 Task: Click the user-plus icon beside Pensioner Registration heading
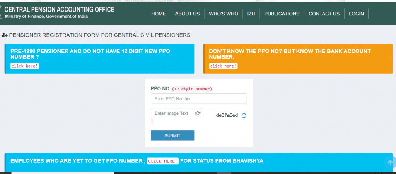5,35
